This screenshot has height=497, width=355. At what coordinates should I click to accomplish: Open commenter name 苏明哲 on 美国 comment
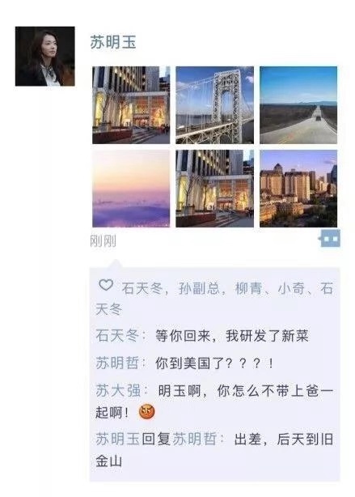[117, 363]
